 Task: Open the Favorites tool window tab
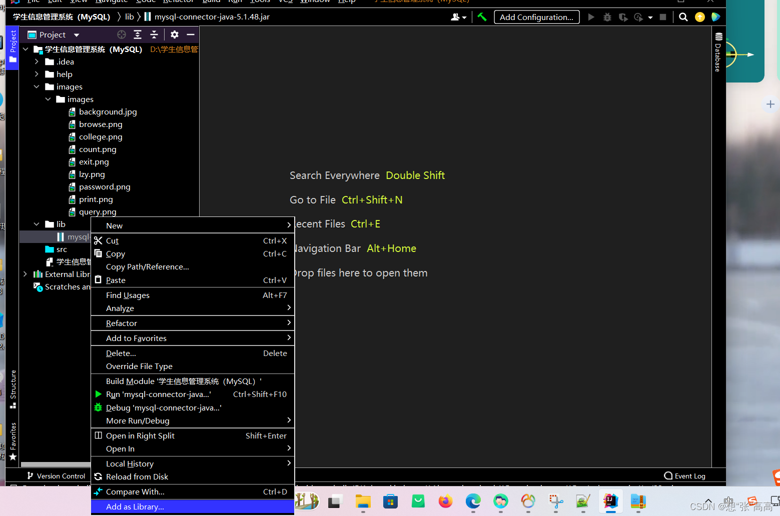13,441
